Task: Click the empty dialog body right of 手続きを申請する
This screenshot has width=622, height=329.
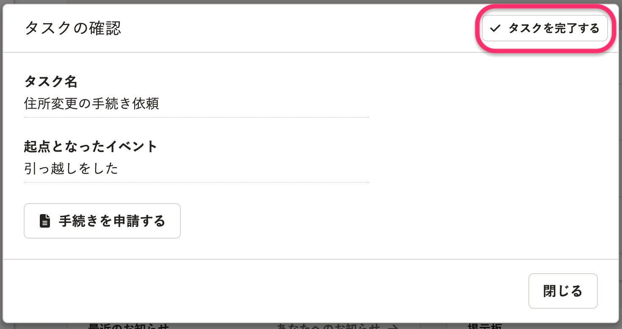Action: coord(381,221)
